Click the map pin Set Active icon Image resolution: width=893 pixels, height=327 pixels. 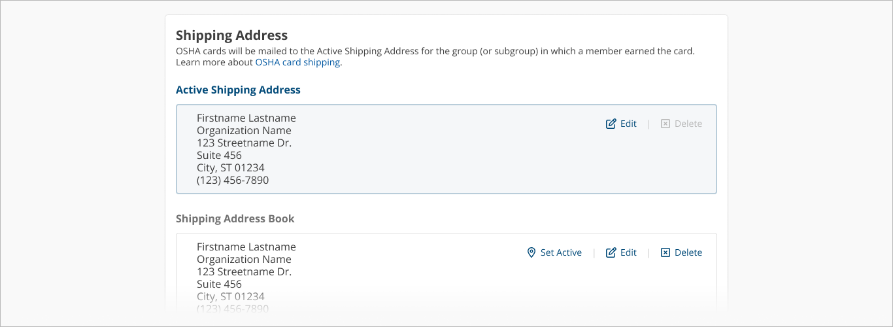(x=531, y=252)
